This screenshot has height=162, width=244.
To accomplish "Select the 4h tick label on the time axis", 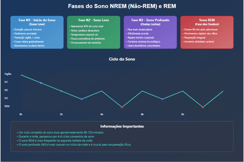I will (102, 115).
